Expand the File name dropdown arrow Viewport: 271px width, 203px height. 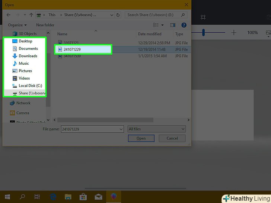tap(121, 129)
